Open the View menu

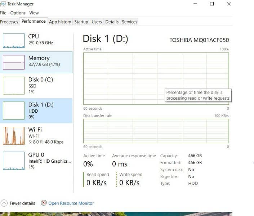point(34,13)
